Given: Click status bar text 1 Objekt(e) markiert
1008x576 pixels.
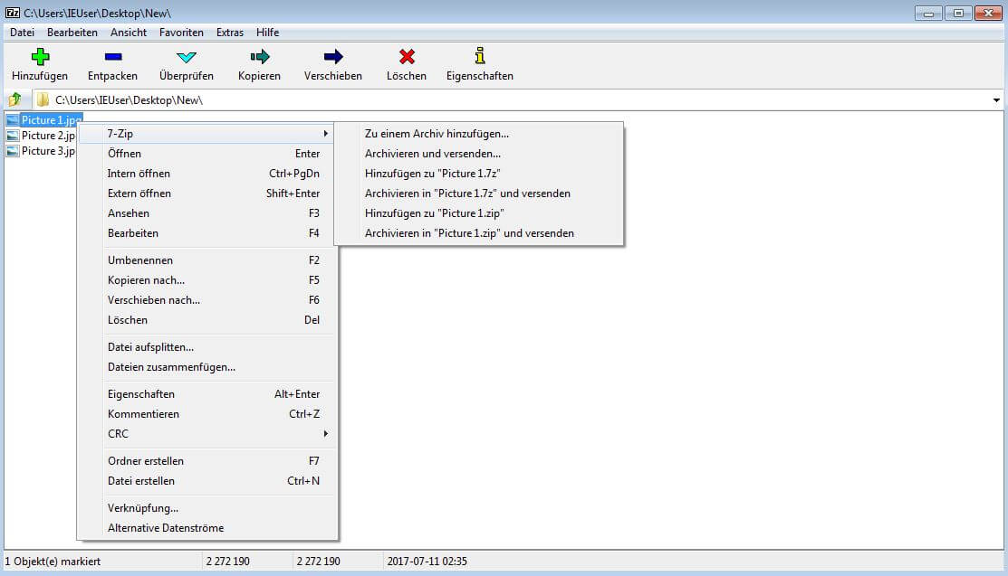Looking at the screenshot, I should [x=53, y=562].
